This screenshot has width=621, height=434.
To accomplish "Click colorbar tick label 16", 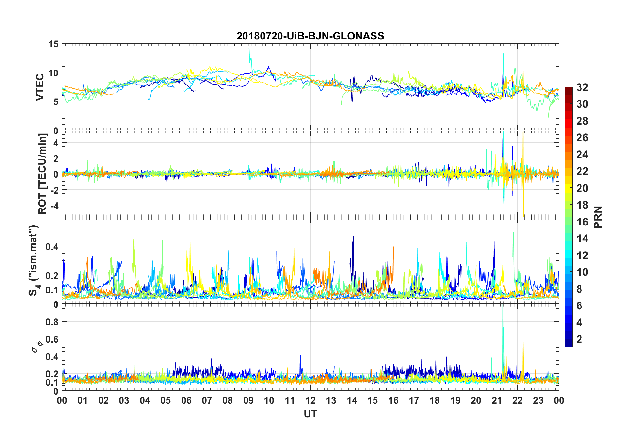I will (582, 222).
